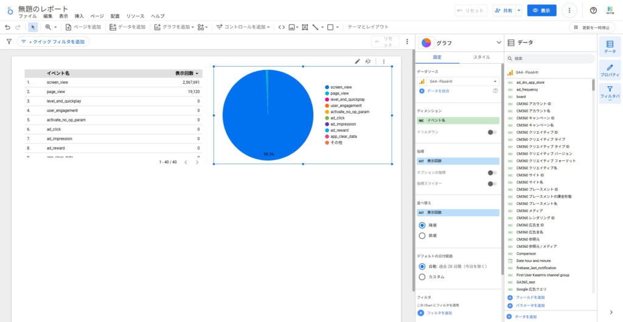This screenshot has width=623, height=322.
Task: Open the dropdown arrow next to 共有
Action: (518, 10)
